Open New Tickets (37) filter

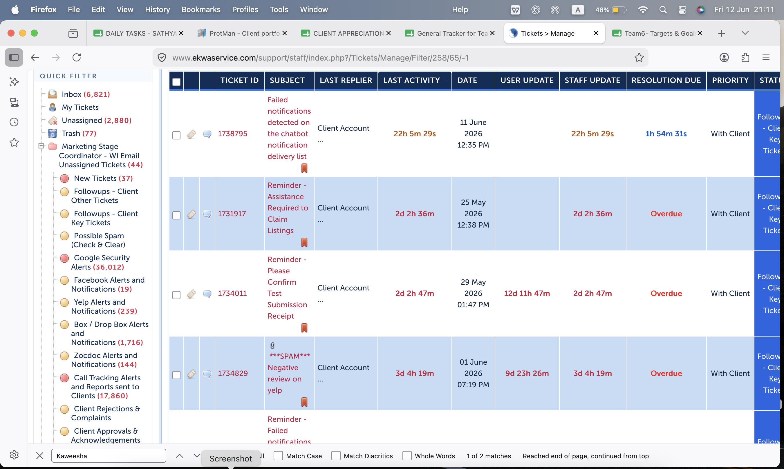point(103,178)
